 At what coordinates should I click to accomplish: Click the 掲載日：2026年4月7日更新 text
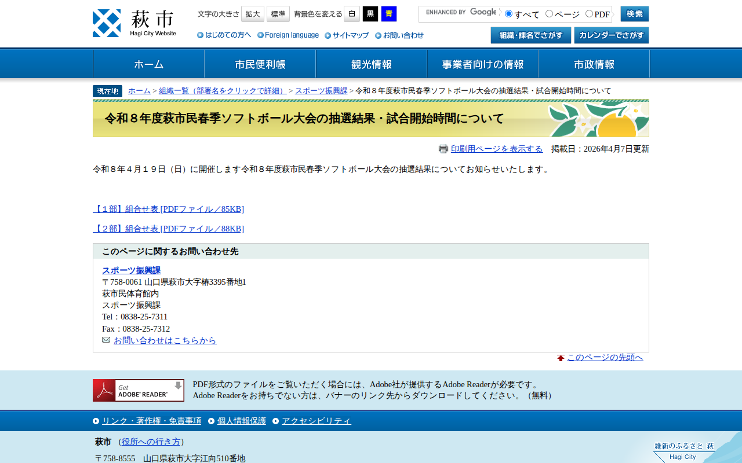[600, 149]
